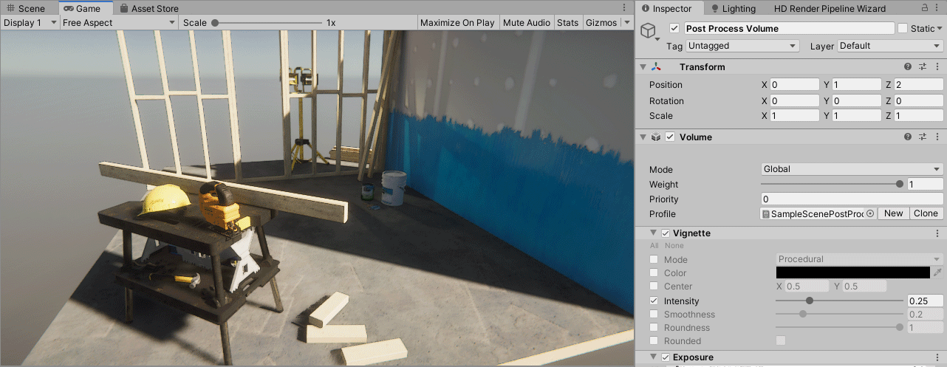Enable the Vignette Center override checkbox
947x367 pixels.
[x=654, y=287]
